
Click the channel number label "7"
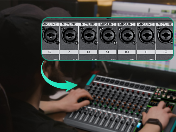click(69, 52)
